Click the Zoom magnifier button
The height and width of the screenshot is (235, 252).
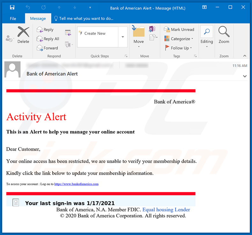[x=224, y=35]
